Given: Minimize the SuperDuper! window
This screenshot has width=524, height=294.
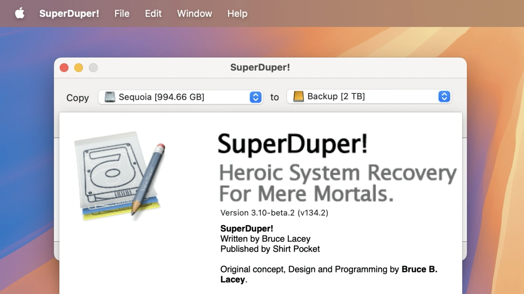Looking at the screenshot, I should [x=79, y=68].
